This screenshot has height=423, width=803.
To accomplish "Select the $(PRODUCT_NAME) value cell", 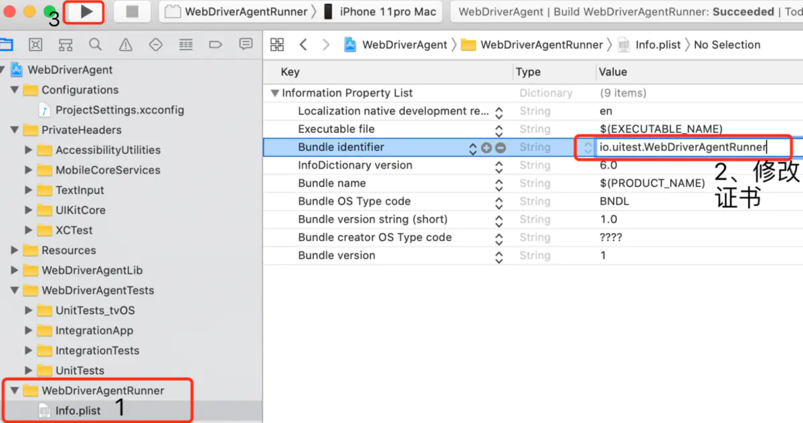I will tap(652, 183).
